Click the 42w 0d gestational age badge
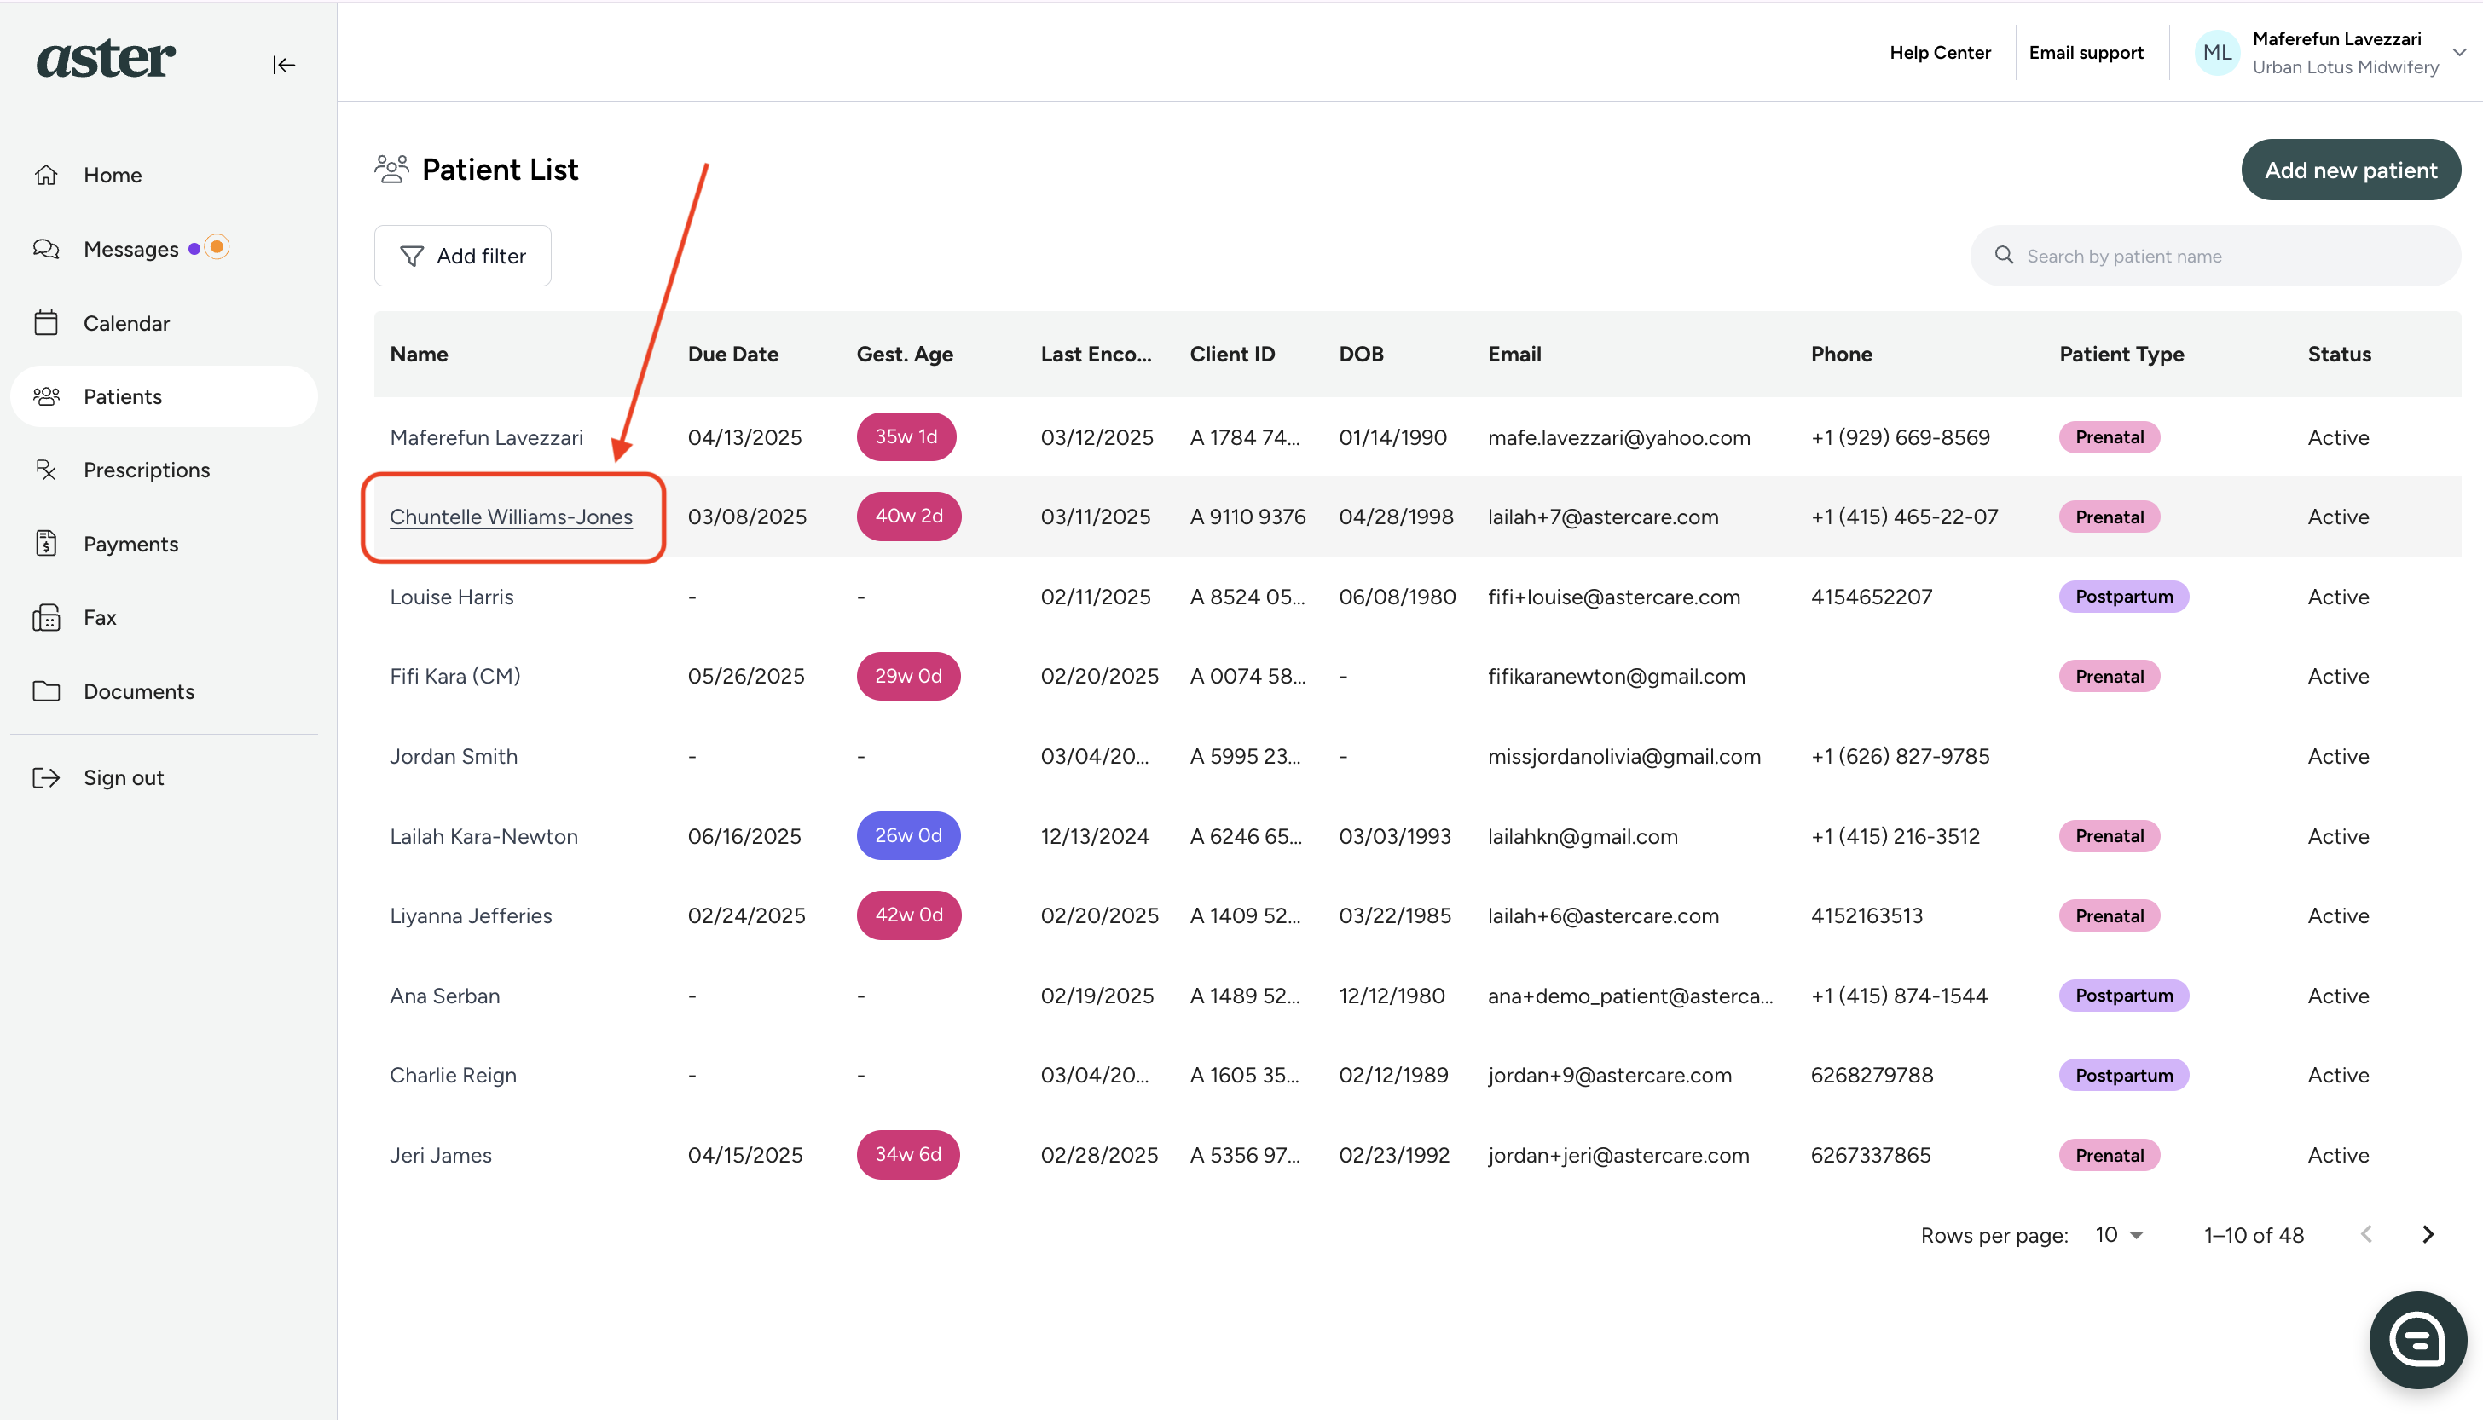The image size is (2483, 1420). tap(908, 915)
